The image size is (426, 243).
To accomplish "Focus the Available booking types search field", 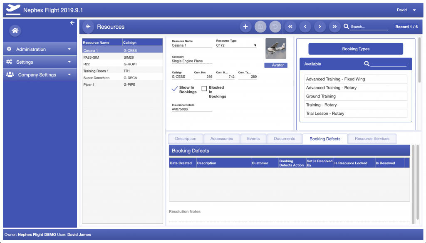I will tap(388, 64).
